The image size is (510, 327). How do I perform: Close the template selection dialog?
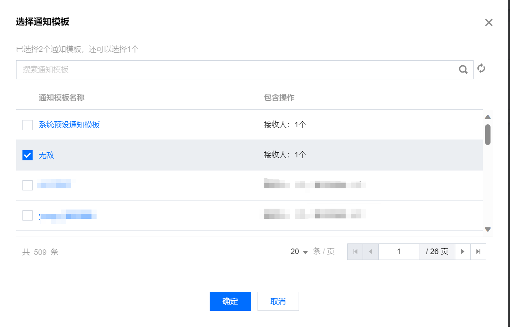[489, 22]
